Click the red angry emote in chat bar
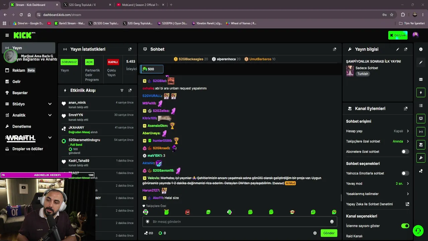 (188, 212)
